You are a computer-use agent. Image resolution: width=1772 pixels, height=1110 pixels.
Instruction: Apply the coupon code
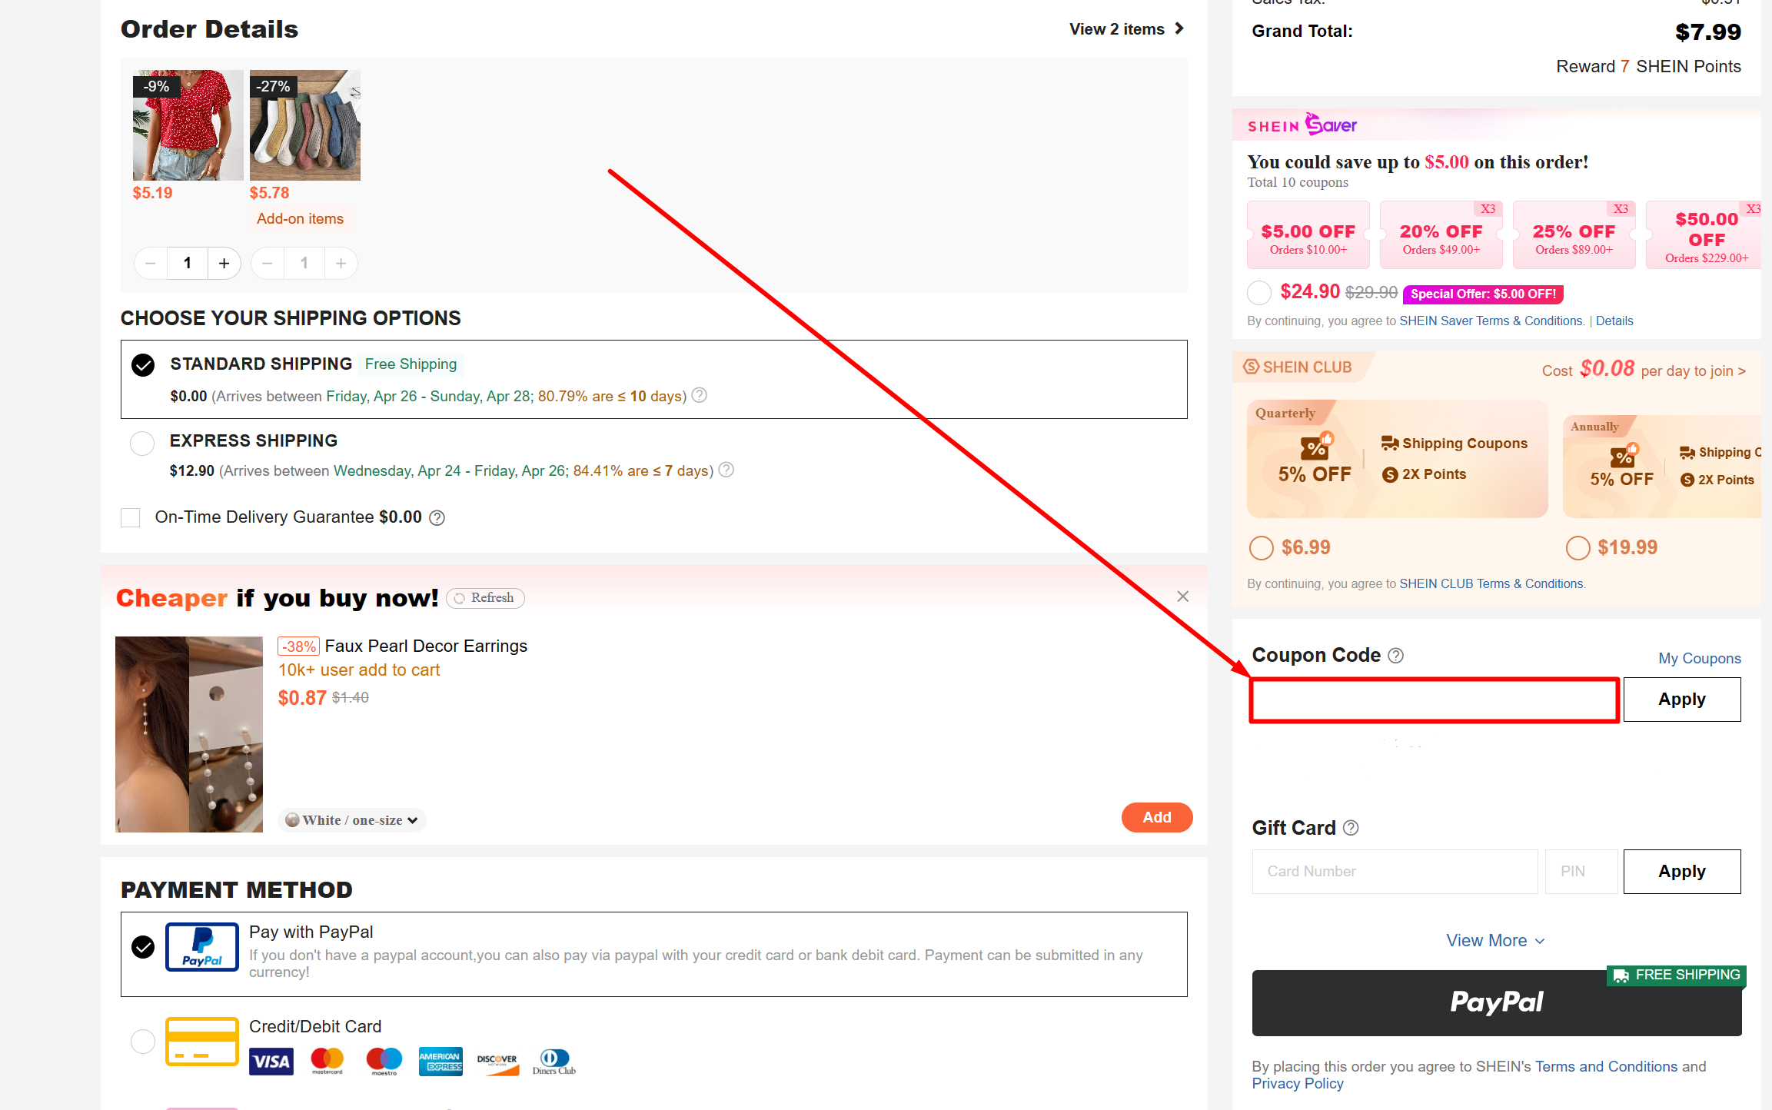pyautogui.click(x=1681, y=699)
